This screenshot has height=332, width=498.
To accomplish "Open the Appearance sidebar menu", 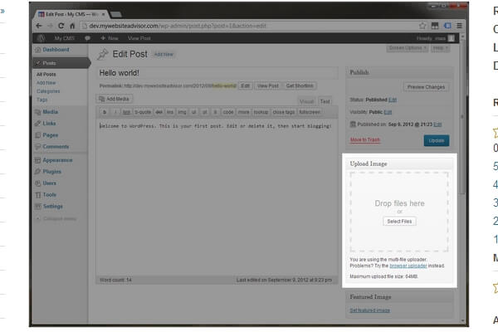I will coord(54,160).
